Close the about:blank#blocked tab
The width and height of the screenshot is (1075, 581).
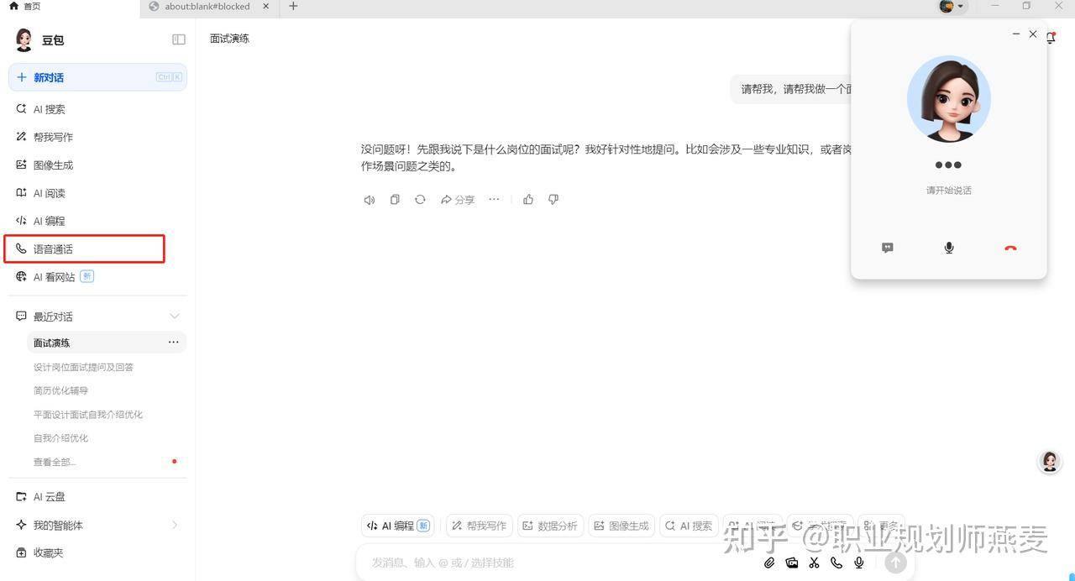[x=266, y=7]
